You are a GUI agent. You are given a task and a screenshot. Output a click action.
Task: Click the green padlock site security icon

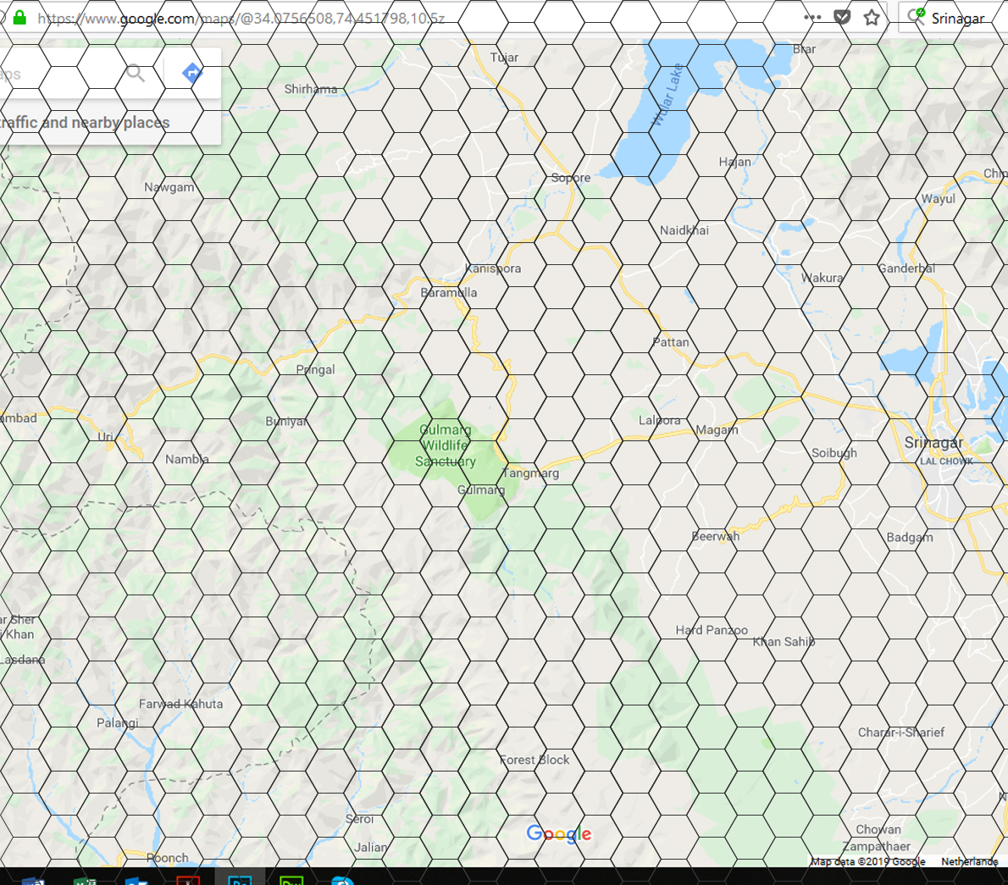[20, 17]
